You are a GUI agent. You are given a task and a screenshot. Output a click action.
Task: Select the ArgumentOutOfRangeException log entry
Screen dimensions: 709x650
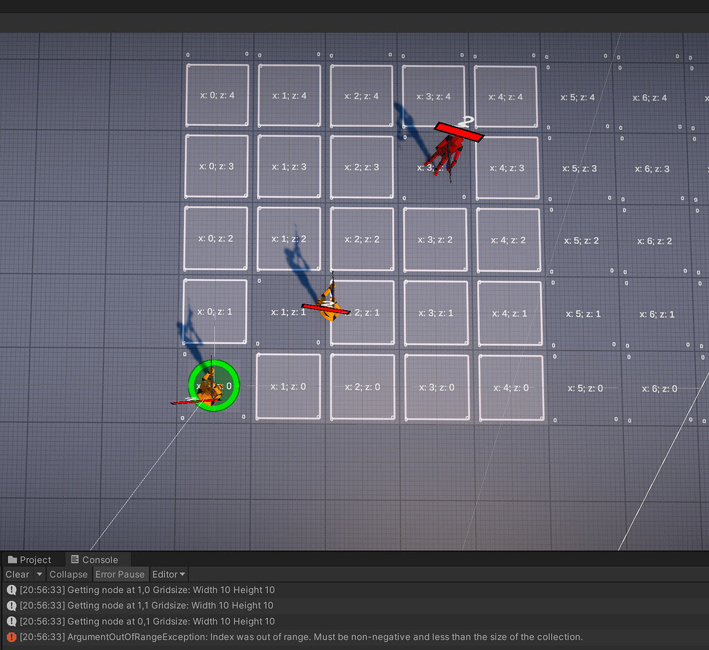(x=277, y=637)
